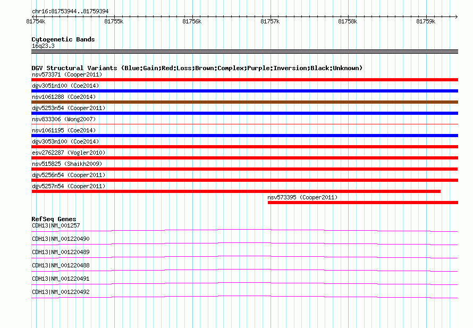Select the esv2762287 (Vogler2010) label
Screen dimensions: 473x328
pyautogui.click(x=69, y=153)
